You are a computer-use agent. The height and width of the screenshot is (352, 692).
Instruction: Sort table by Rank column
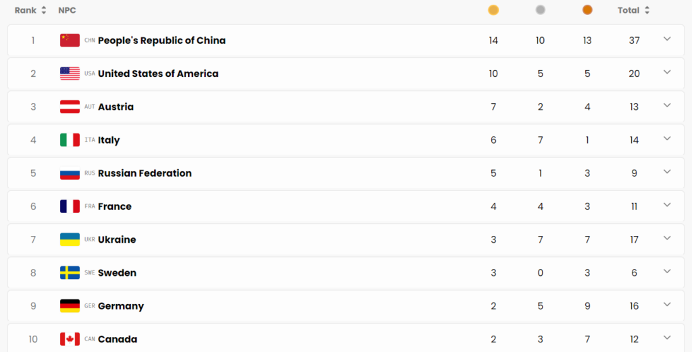[x=30, y=10]
